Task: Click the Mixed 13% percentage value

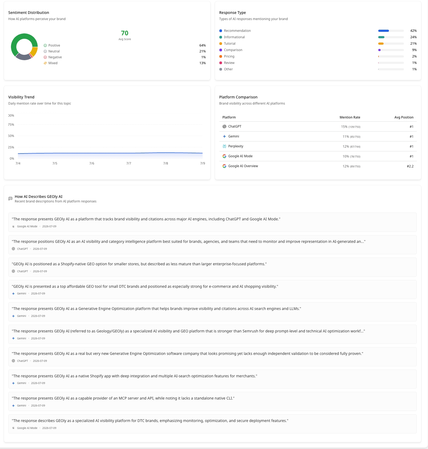Action: (x=202, y=63)
